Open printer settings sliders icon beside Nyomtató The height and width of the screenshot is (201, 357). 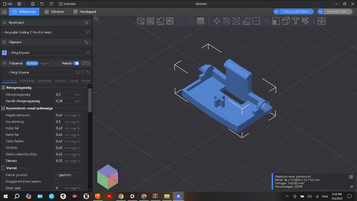tap(87, 23)
